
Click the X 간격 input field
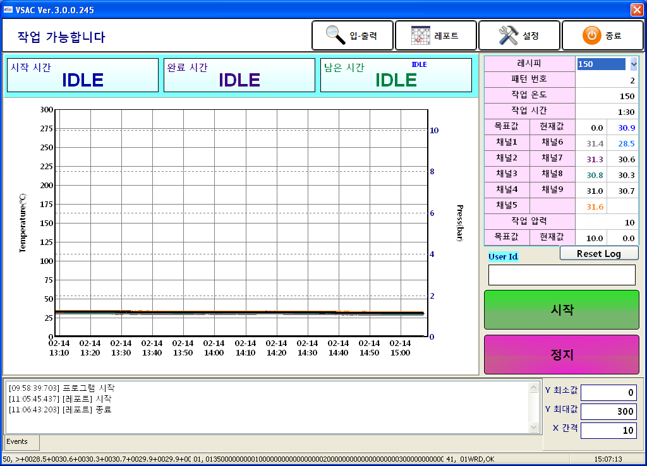click(x=608, y=431)
